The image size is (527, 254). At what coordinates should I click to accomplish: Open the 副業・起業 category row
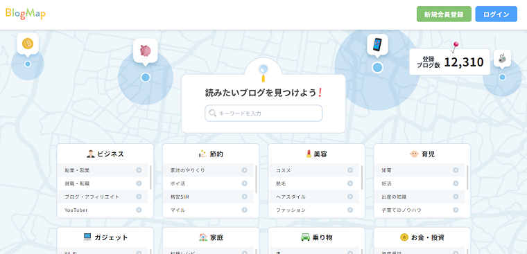[x=103, y=170]
